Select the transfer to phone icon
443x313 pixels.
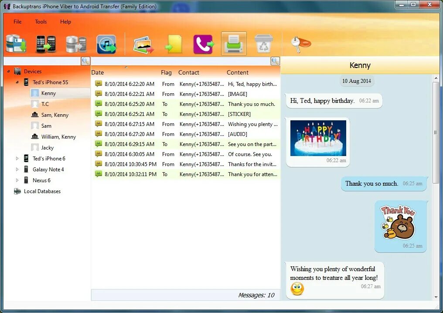pos(203,43)
